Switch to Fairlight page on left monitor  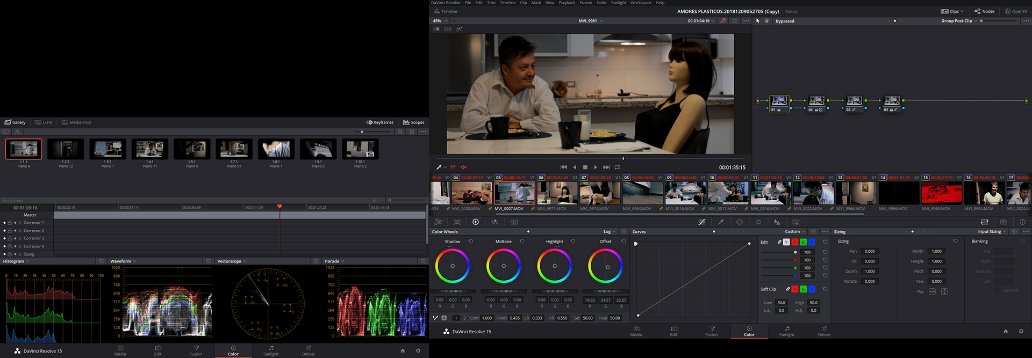click(x=271, y=350)
